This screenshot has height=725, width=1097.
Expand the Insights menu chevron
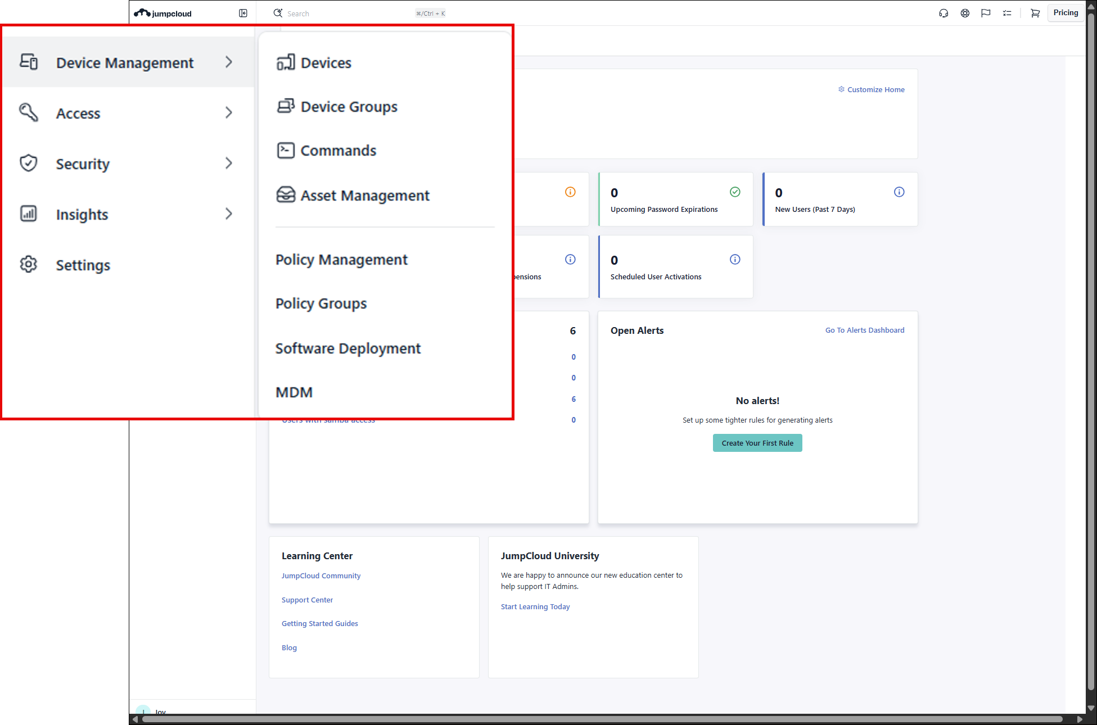point(228,214)
